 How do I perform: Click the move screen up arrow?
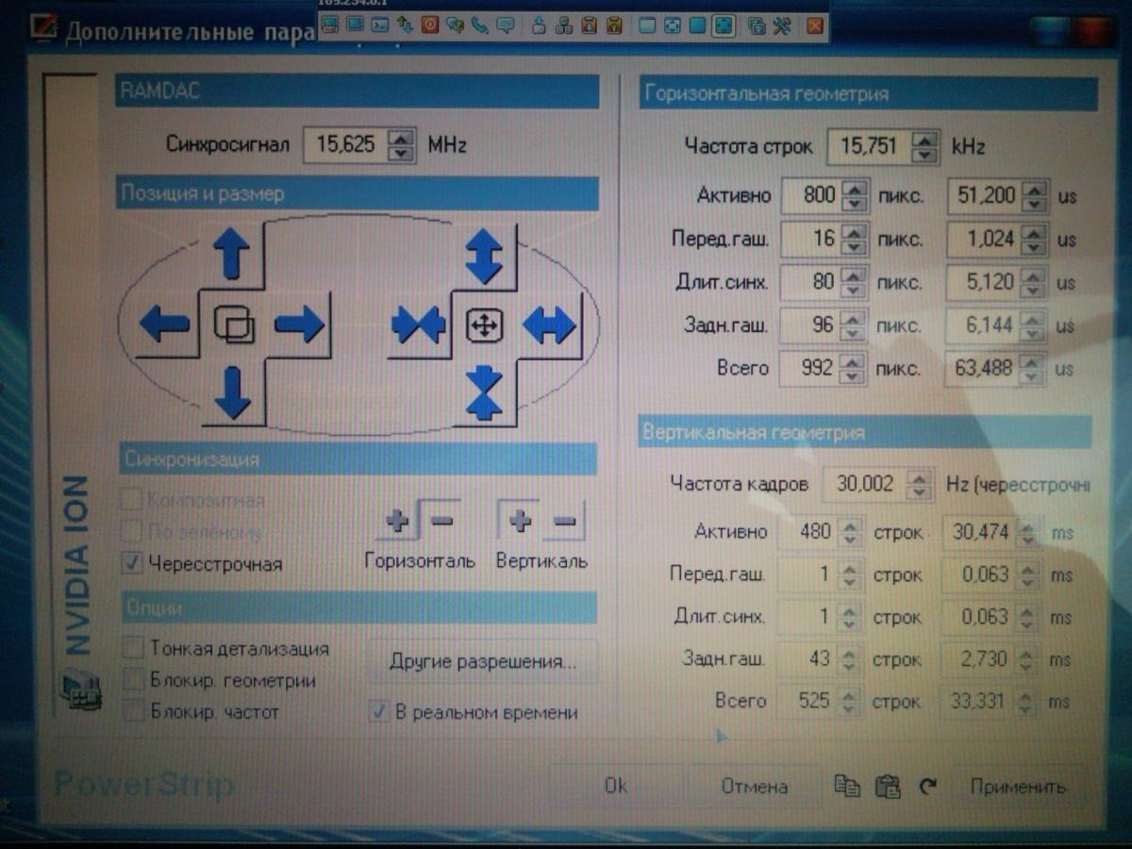pyautogui.click(x=231, y=255)
